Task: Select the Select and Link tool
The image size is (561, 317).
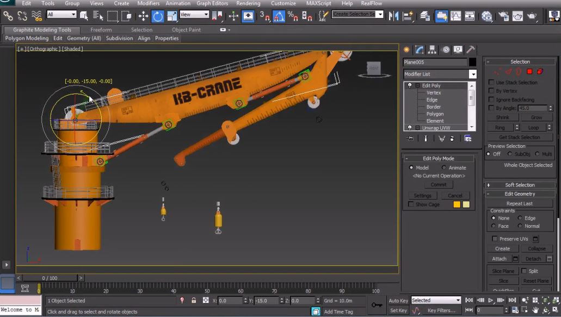Action: tap(8, 16)
